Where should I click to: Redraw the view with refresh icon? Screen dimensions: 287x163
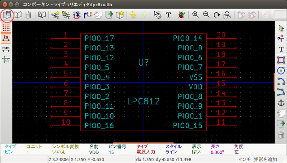pos(217,15)
